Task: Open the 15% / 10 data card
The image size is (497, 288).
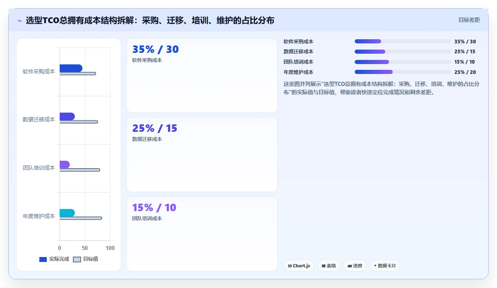Action: coord(202,234)
